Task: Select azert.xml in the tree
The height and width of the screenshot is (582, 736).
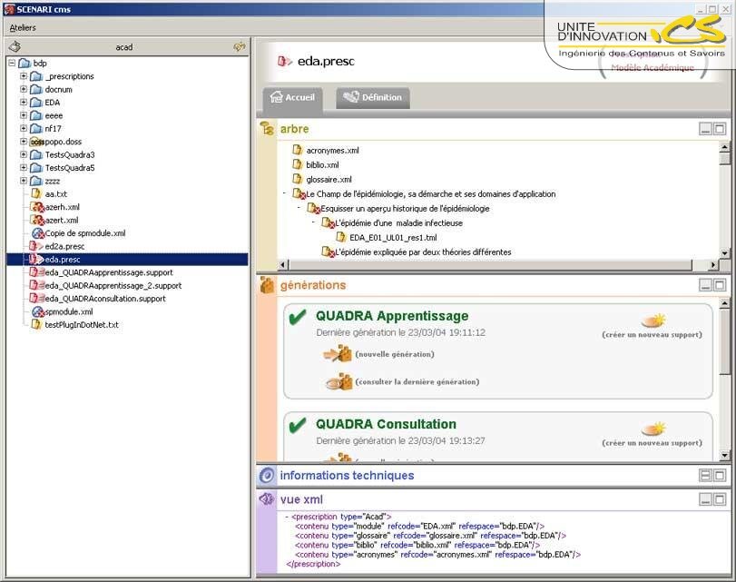Action: (x=62, y=220)
